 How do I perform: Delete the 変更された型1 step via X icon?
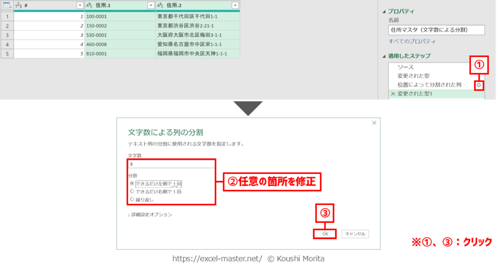393,94
